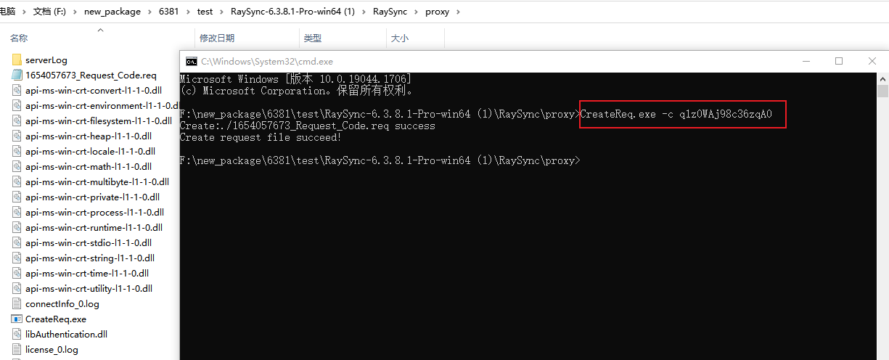Click the serverLog folder icon
Image resolution: width=889 pixels, height=360 pixels.
[x=17, y=60]
